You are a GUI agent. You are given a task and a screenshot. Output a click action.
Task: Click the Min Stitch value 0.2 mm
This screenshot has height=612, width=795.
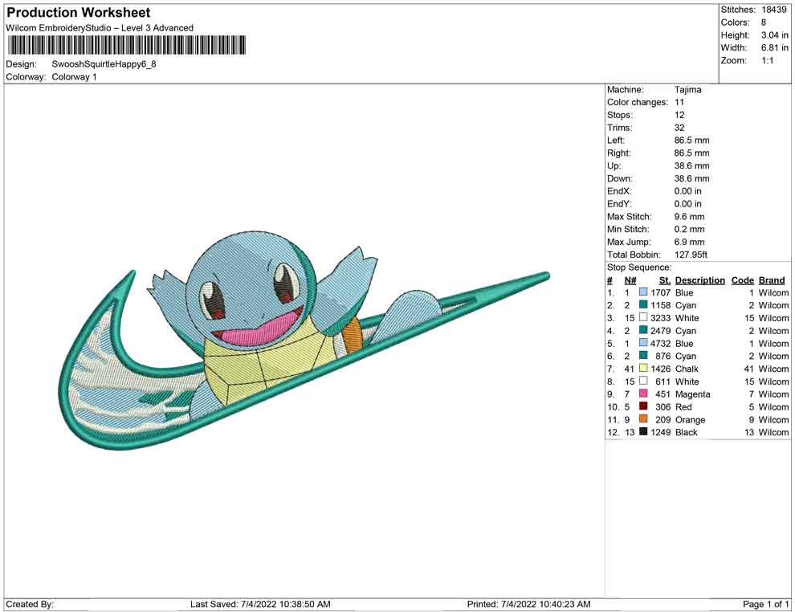click(x=689, y=229)
